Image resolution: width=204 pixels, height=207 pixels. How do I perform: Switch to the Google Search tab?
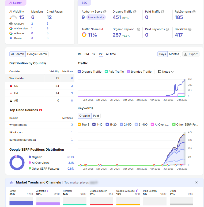pyautogui.click(x=37, y=54)
